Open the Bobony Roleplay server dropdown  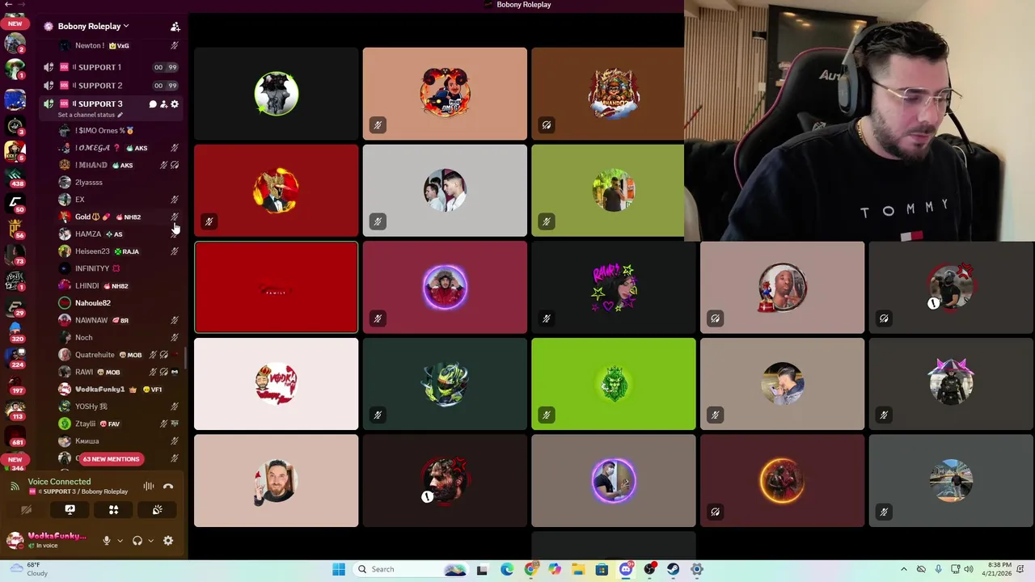pos(92,26)
